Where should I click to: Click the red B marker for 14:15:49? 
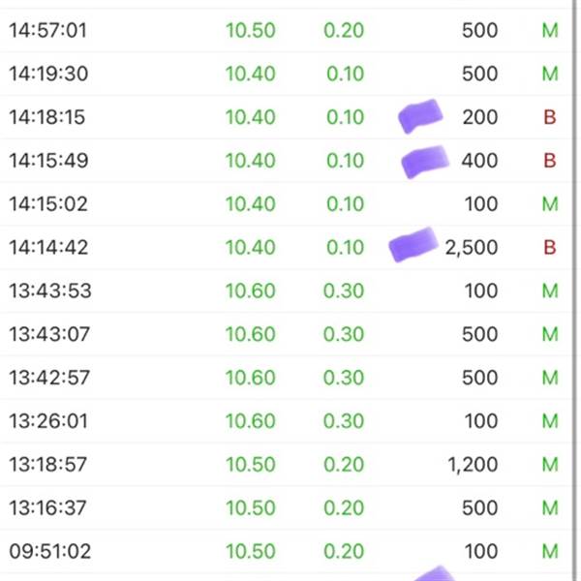click(x=549, y=161)
